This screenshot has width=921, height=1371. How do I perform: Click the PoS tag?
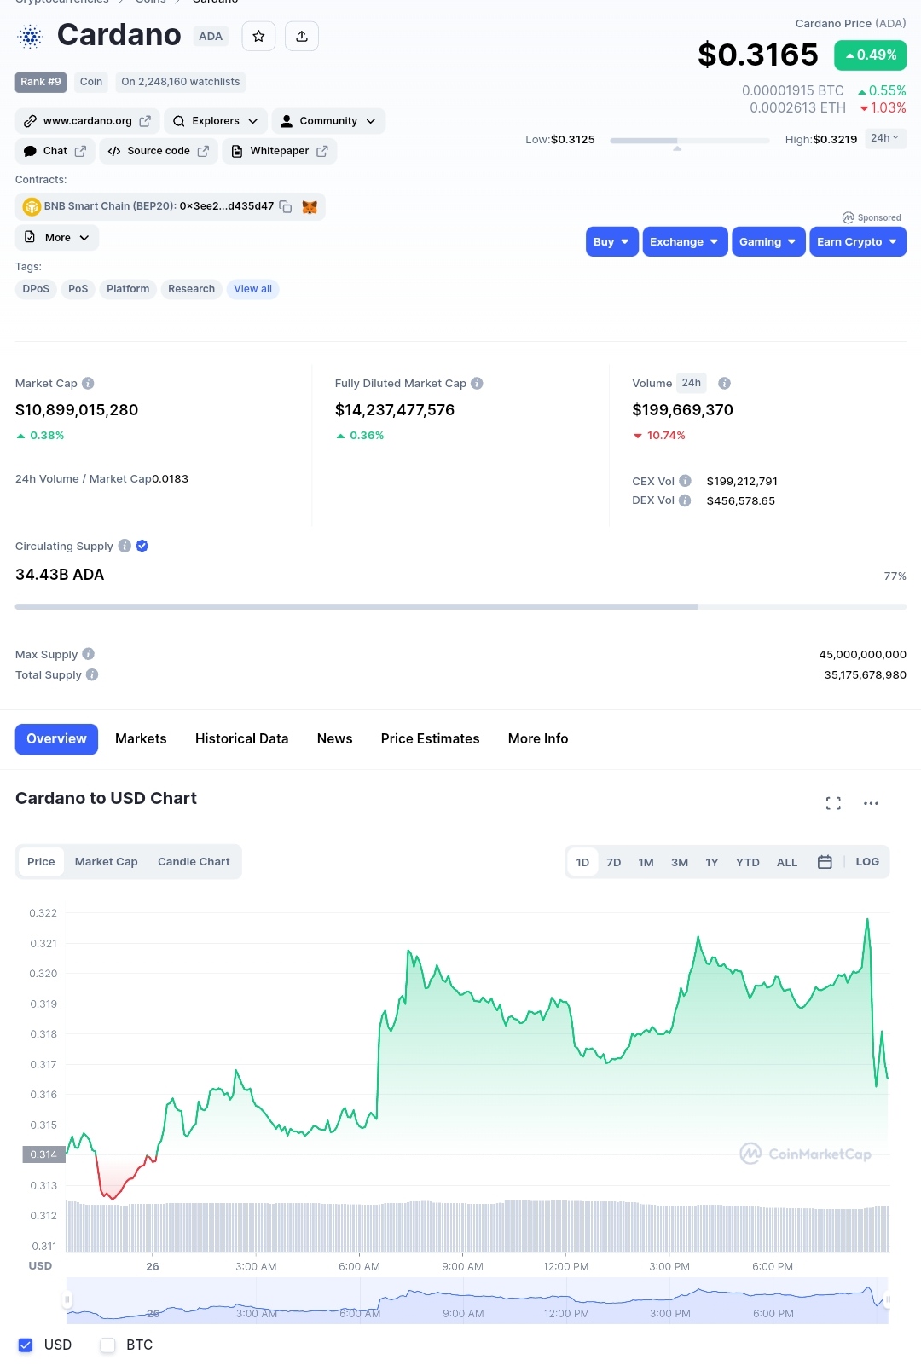click(x=78, y=289)
